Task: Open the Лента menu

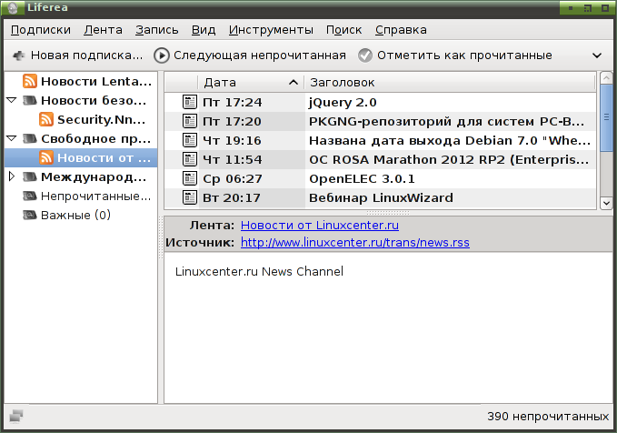Action: click(103, 30)
